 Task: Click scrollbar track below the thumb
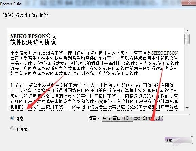pos(187,74)
